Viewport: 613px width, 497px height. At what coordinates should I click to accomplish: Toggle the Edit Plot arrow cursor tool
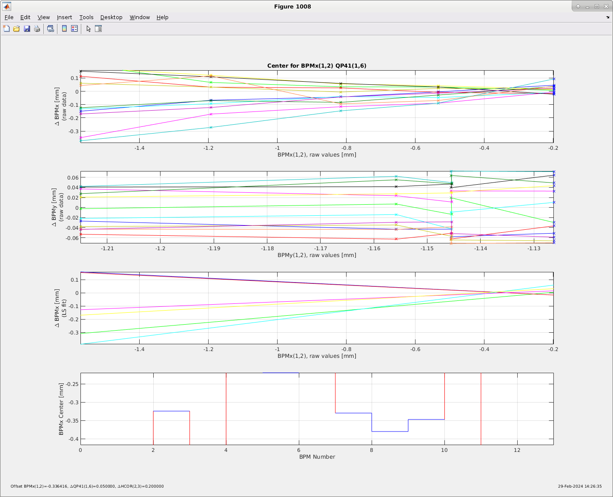[x=89, y=29]
